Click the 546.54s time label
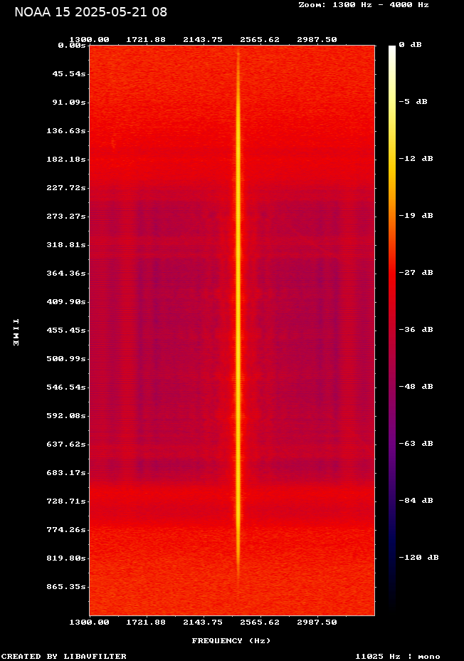The height and width of the screenshot is (661, 464). tap(66, 387)
